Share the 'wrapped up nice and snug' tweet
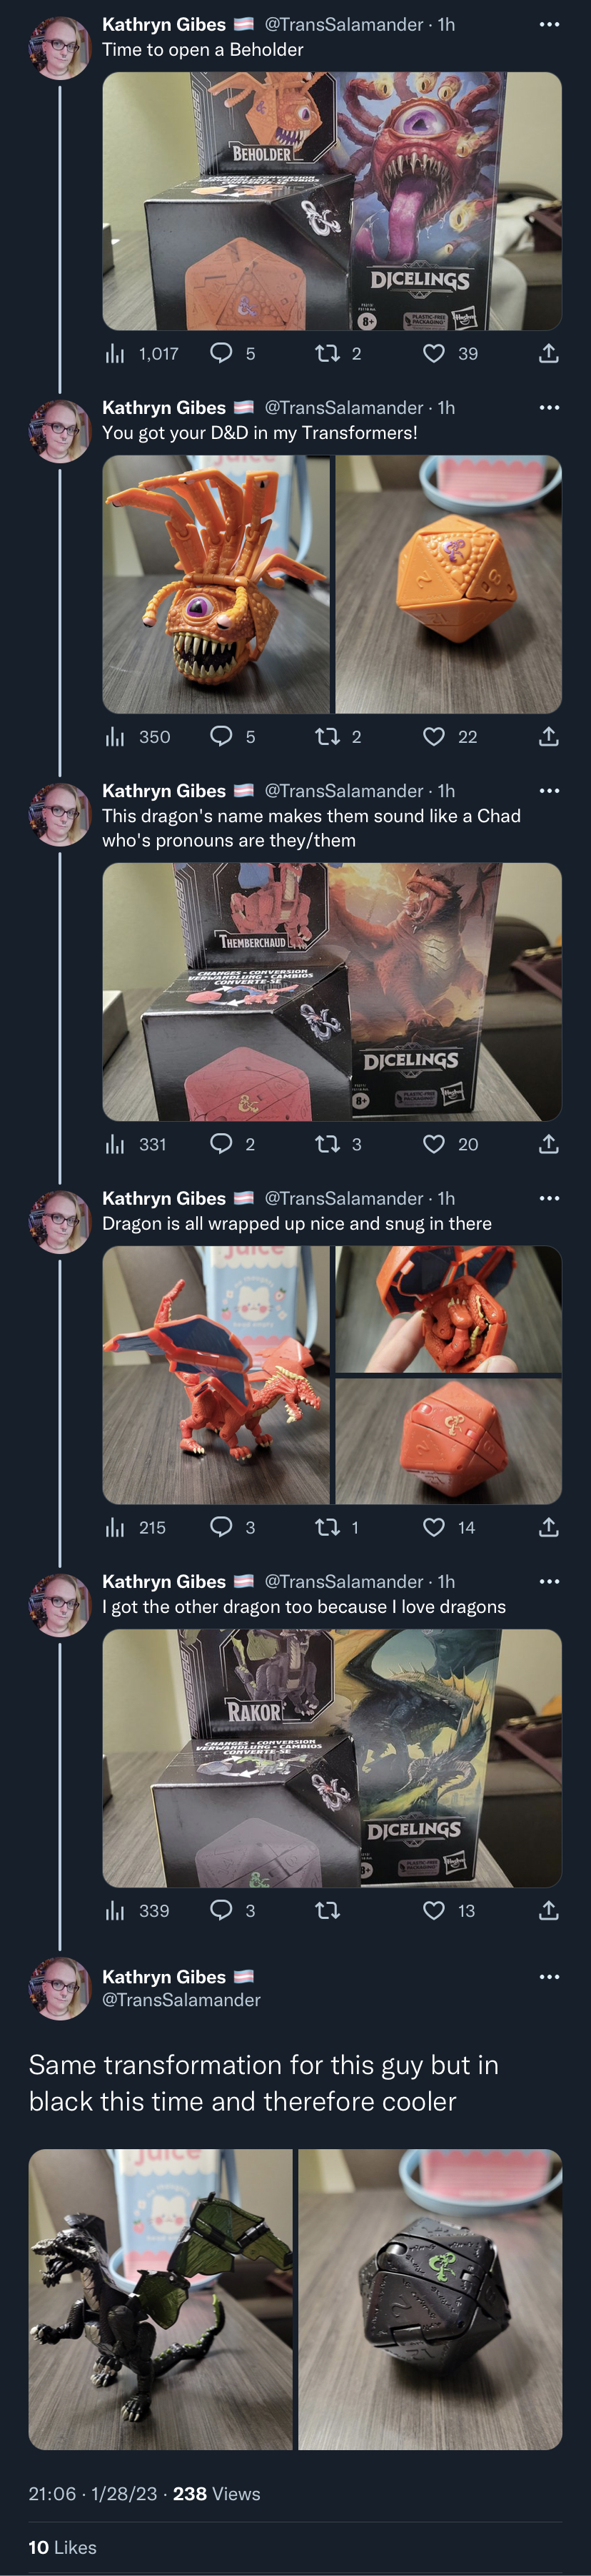This screenshot has height=2576, width=591. (x=548, y=1527)
